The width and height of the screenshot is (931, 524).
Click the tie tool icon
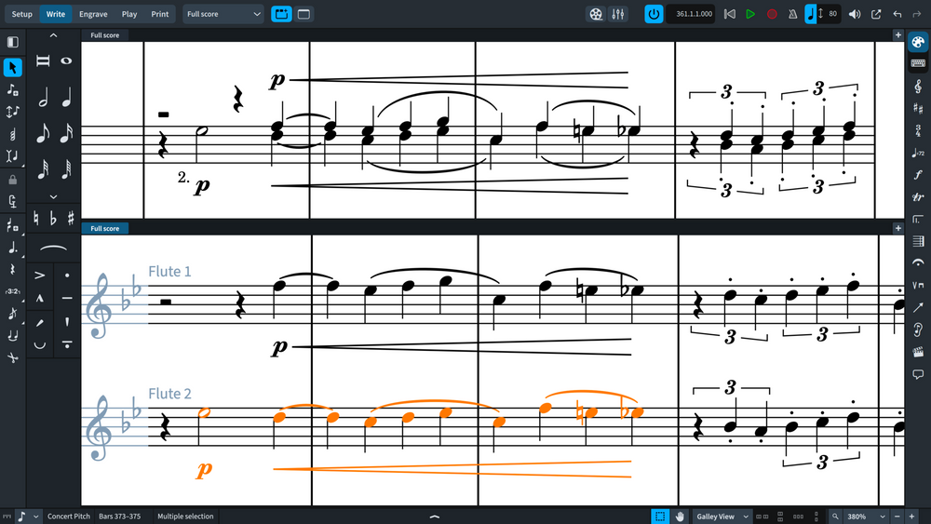coord(12,336)
